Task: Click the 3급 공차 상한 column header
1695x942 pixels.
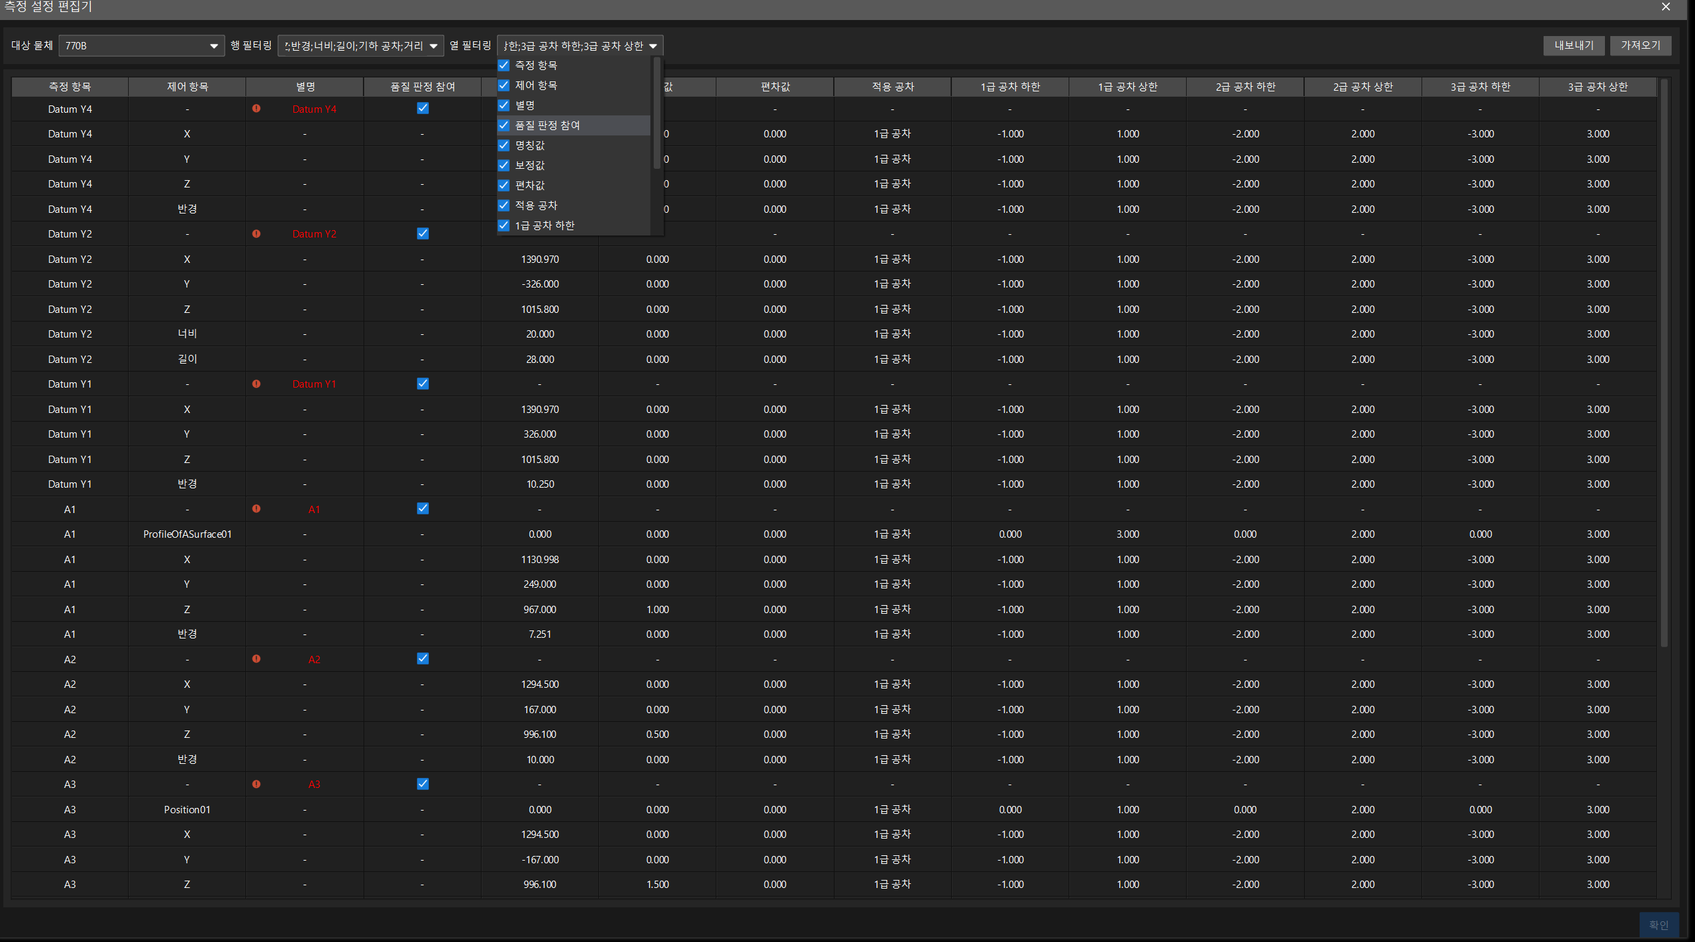Action: point(1598,87)
